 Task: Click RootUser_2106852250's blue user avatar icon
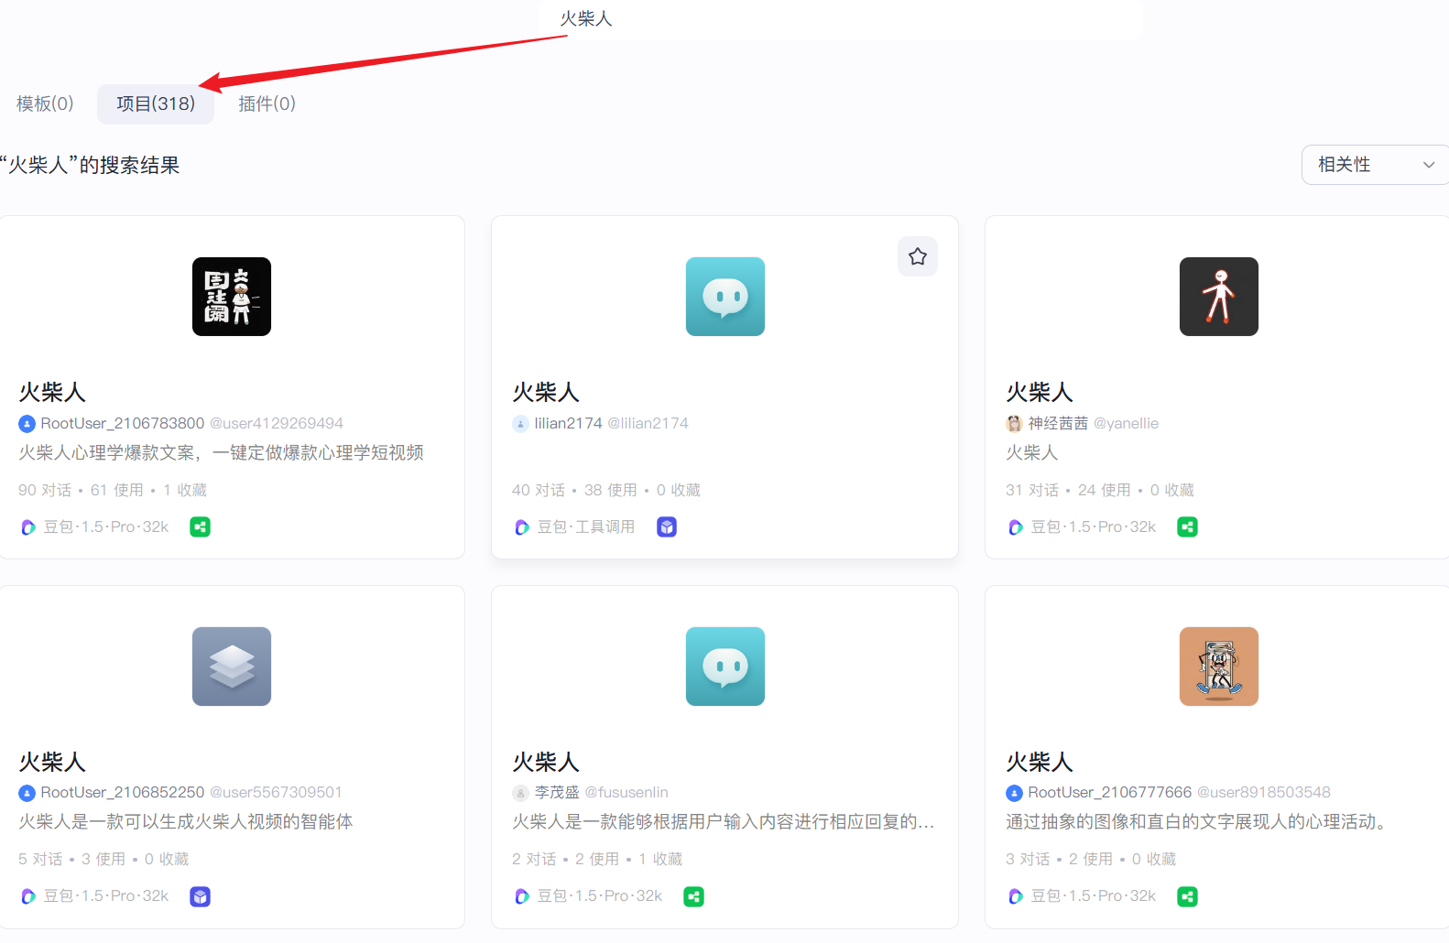(x=27, y=793)
